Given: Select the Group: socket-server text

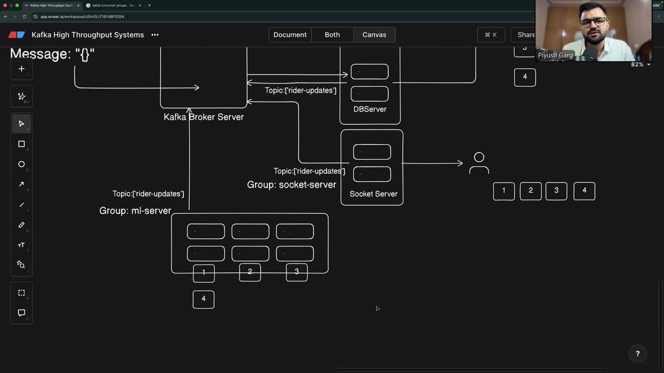Looking at the screenshot, I should coord(292,185).
